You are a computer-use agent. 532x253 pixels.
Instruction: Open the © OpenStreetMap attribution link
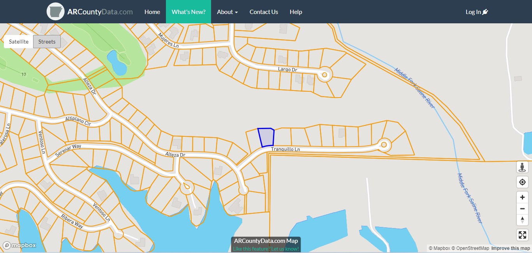coord(470,248)
